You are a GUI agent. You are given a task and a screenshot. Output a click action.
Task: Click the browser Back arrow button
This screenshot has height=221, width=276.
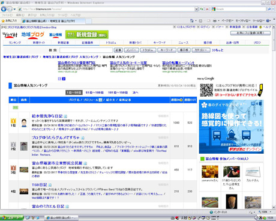[4, 9]
